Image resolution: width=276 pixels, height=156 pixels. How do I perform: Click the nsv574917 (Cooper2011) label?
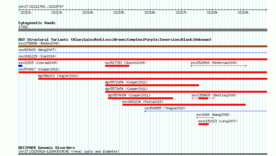pyautogui.click(x=39, y=69)
